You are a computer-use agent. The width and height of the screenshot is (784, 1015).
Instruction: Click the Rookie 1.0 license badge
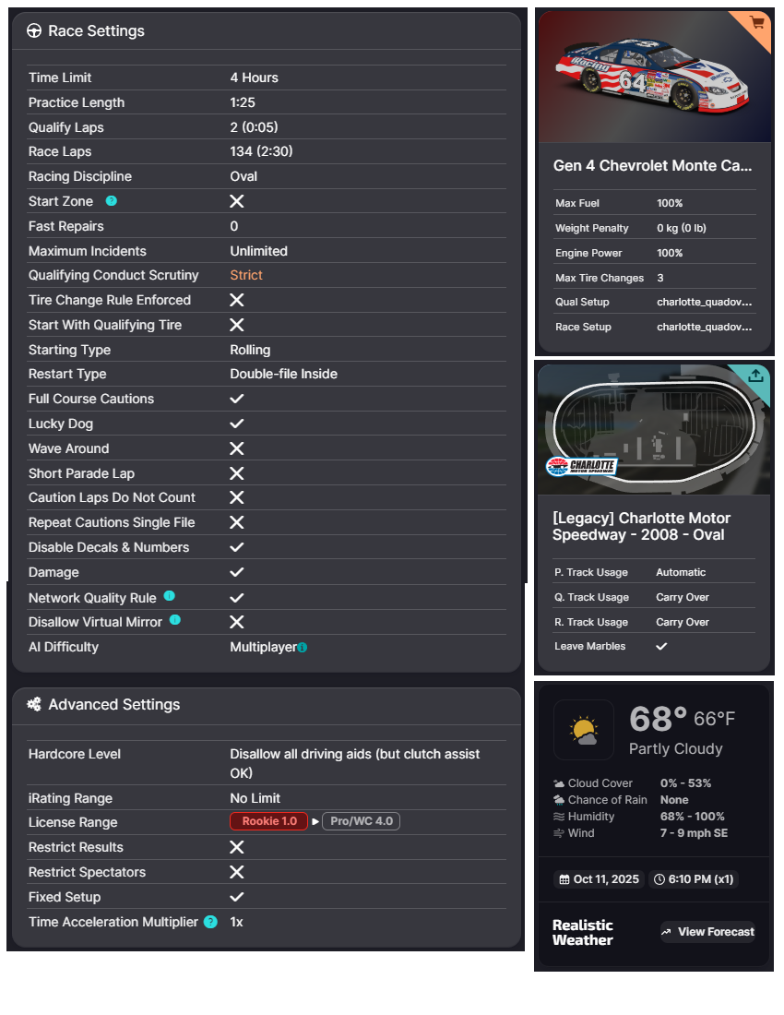coord(268,821)
